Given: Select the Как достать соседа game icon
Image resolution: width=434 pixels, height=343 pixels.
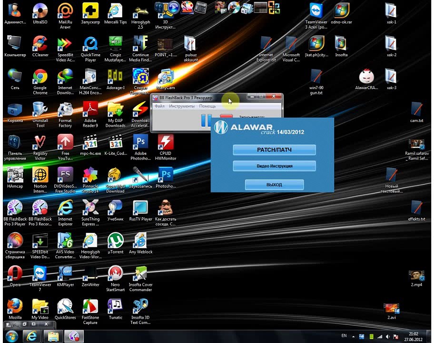Looking at the screenshot, I should [166, 213].
